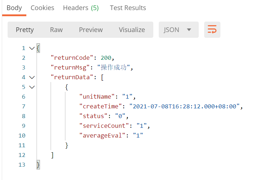Open the Test Results tab
The height and width of the screenshot is (180, 259).
(x=128, y=8)
